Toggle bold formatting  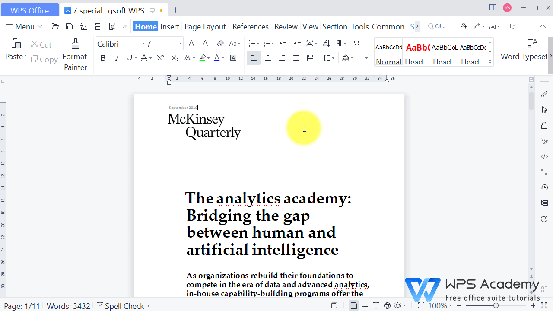[x=103, y=58]
